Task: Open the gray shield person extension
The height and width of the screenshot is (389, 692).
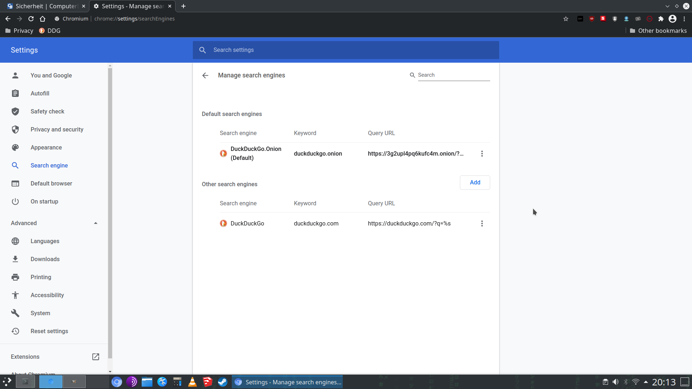Action: pos(615,19)
